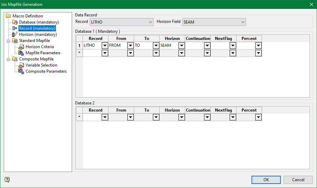This screenshot has height=188, width=317.
Task: Click the Mapfile Parameters node icon
Action: (21, 53)
